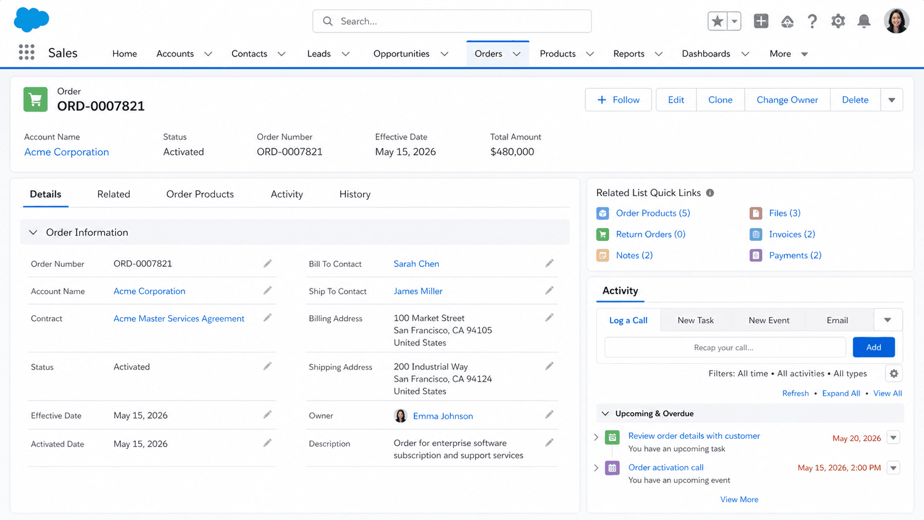The height and width of the screenshot is (520, 924).
Task: Open the Global Actions plus icon
Action: coord(761,21)
